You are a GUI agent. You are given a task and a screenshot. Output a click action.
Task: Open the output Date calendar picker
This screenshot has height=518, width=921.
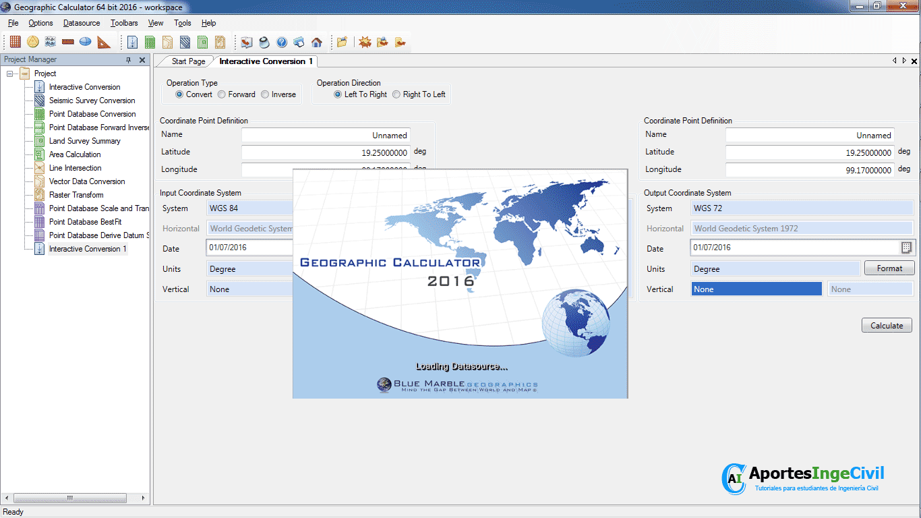[x=906, y=248]
